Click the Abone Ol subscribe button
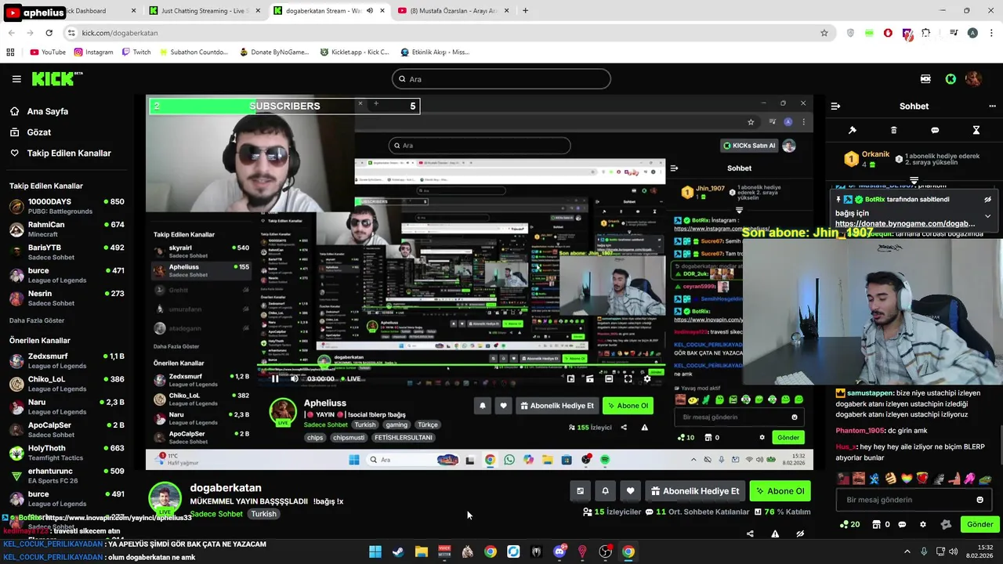 (780, 491)
